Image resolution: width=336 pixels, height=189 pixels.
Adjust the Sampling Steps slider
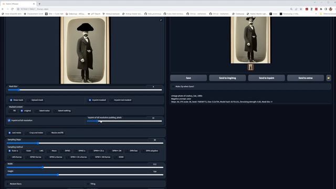pos(85,143)
